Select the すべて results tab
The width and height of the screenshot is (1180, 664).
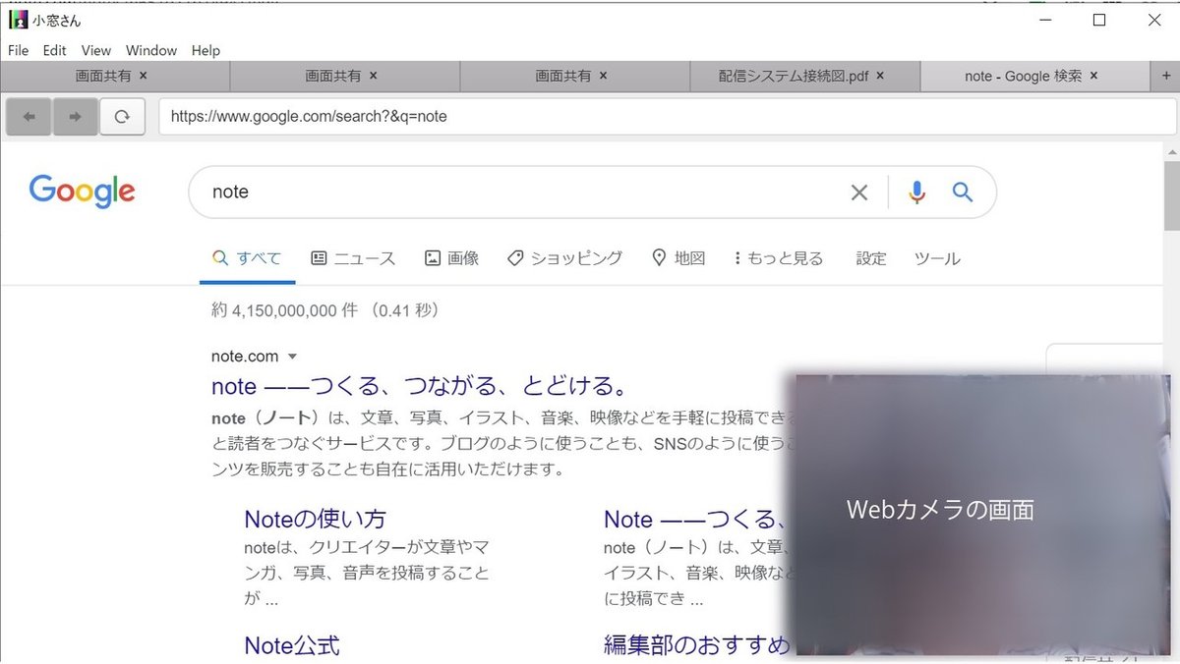pos(246,257)
